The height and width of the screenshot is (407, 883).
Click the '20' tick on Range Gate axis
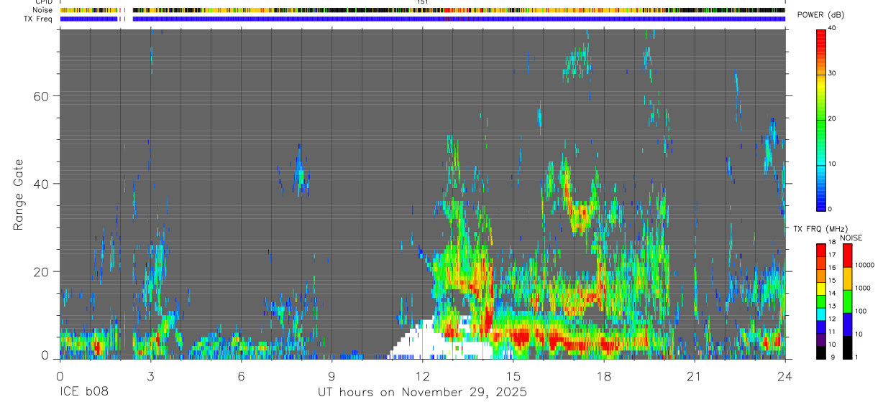[42, 271]
